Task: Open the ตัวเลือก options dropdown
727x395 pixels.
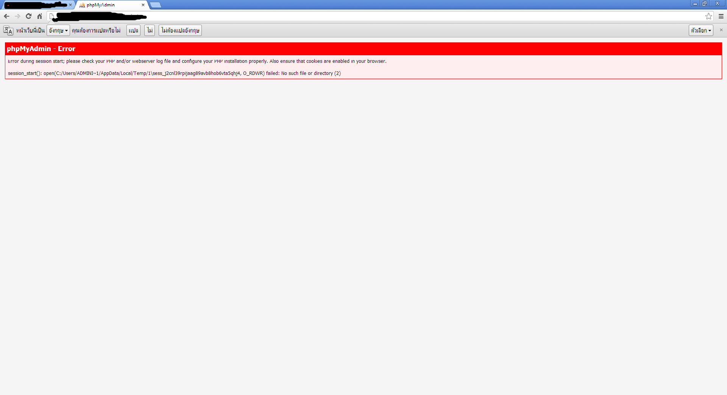Action: click(701, 30)
